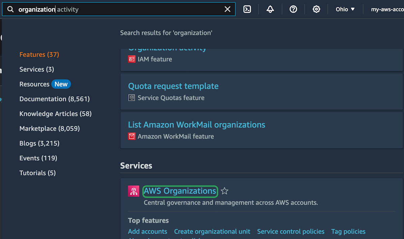Clear the search field with X

click(x=228, y=9)
